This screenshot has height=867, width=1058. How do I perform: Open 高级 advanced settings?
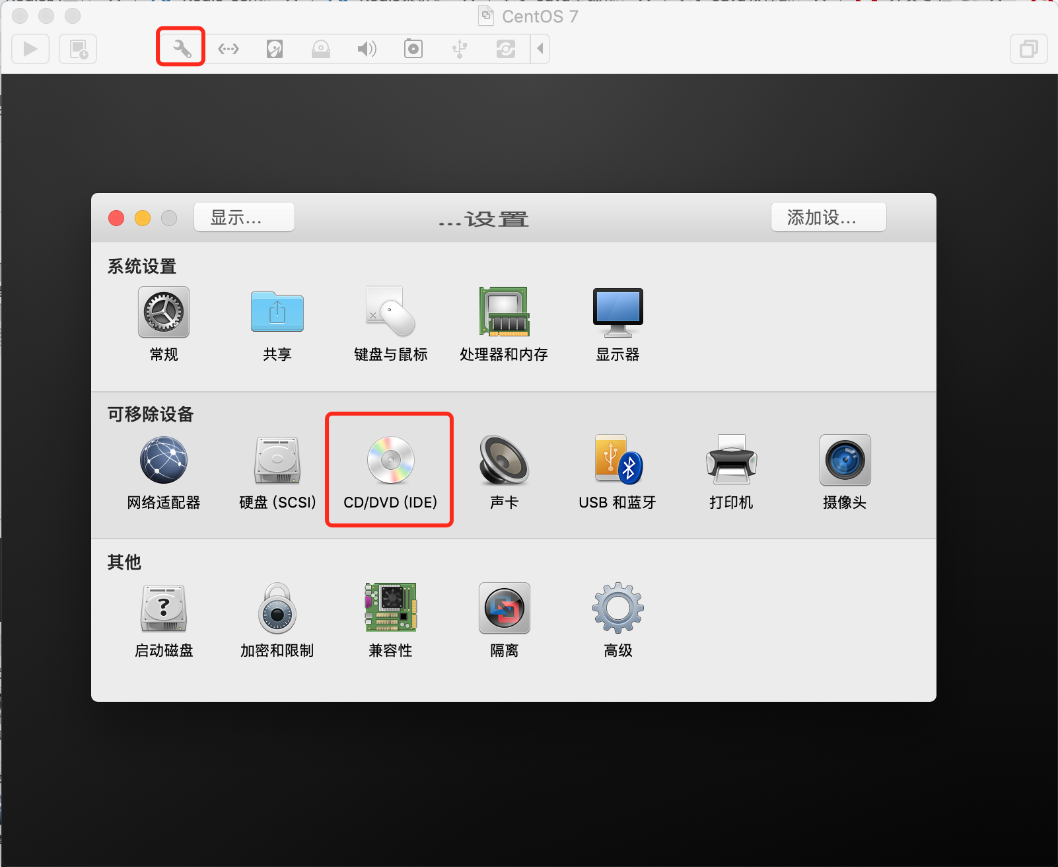point(618,621)
